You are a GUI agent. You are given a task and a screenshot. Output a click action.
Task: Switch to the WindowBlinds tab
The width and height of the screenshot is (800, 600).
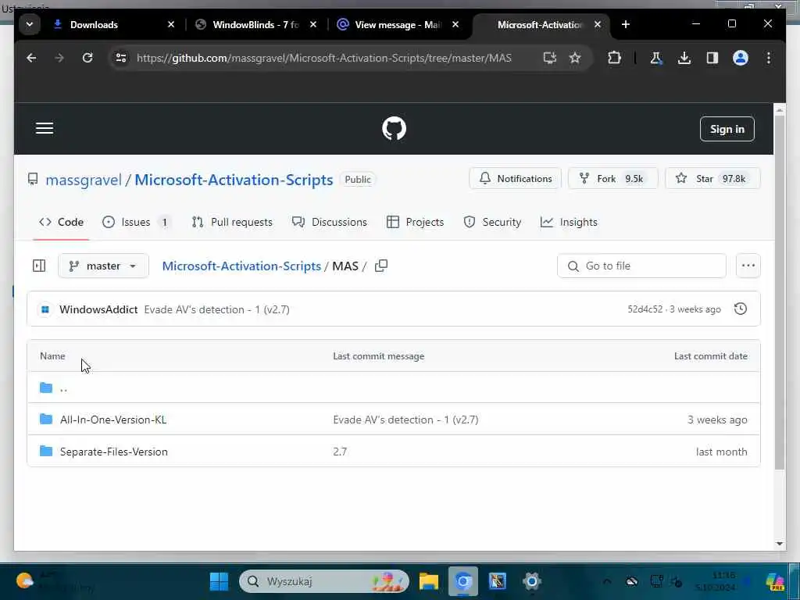coord(256,24)
